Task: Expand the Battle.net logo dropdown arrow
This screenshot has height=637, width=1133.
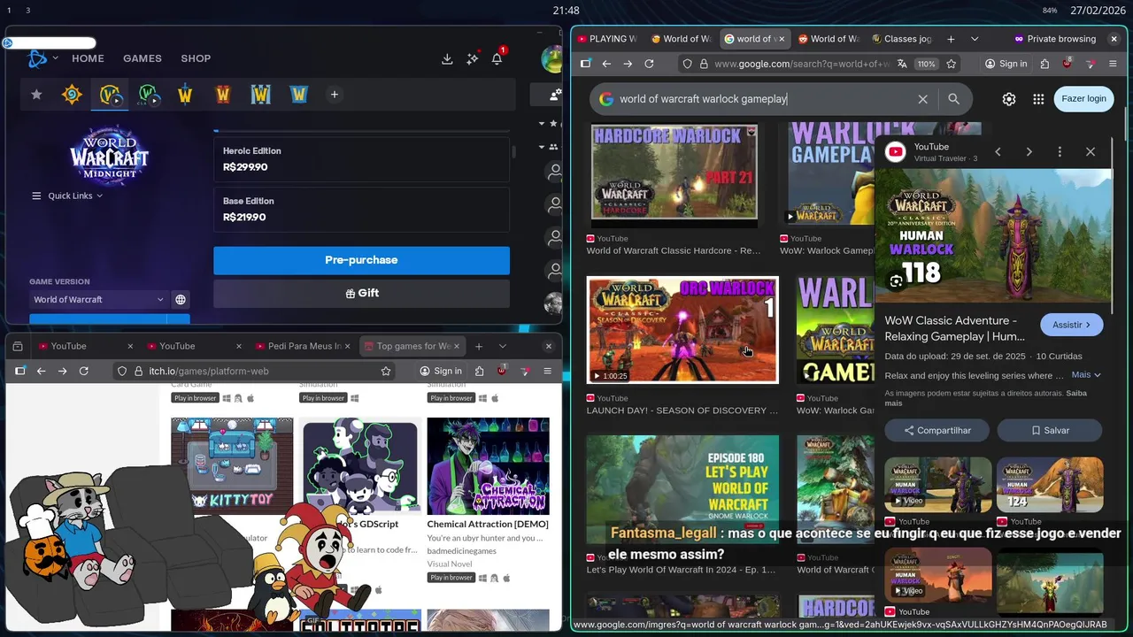Action: (x=55, y=58)
